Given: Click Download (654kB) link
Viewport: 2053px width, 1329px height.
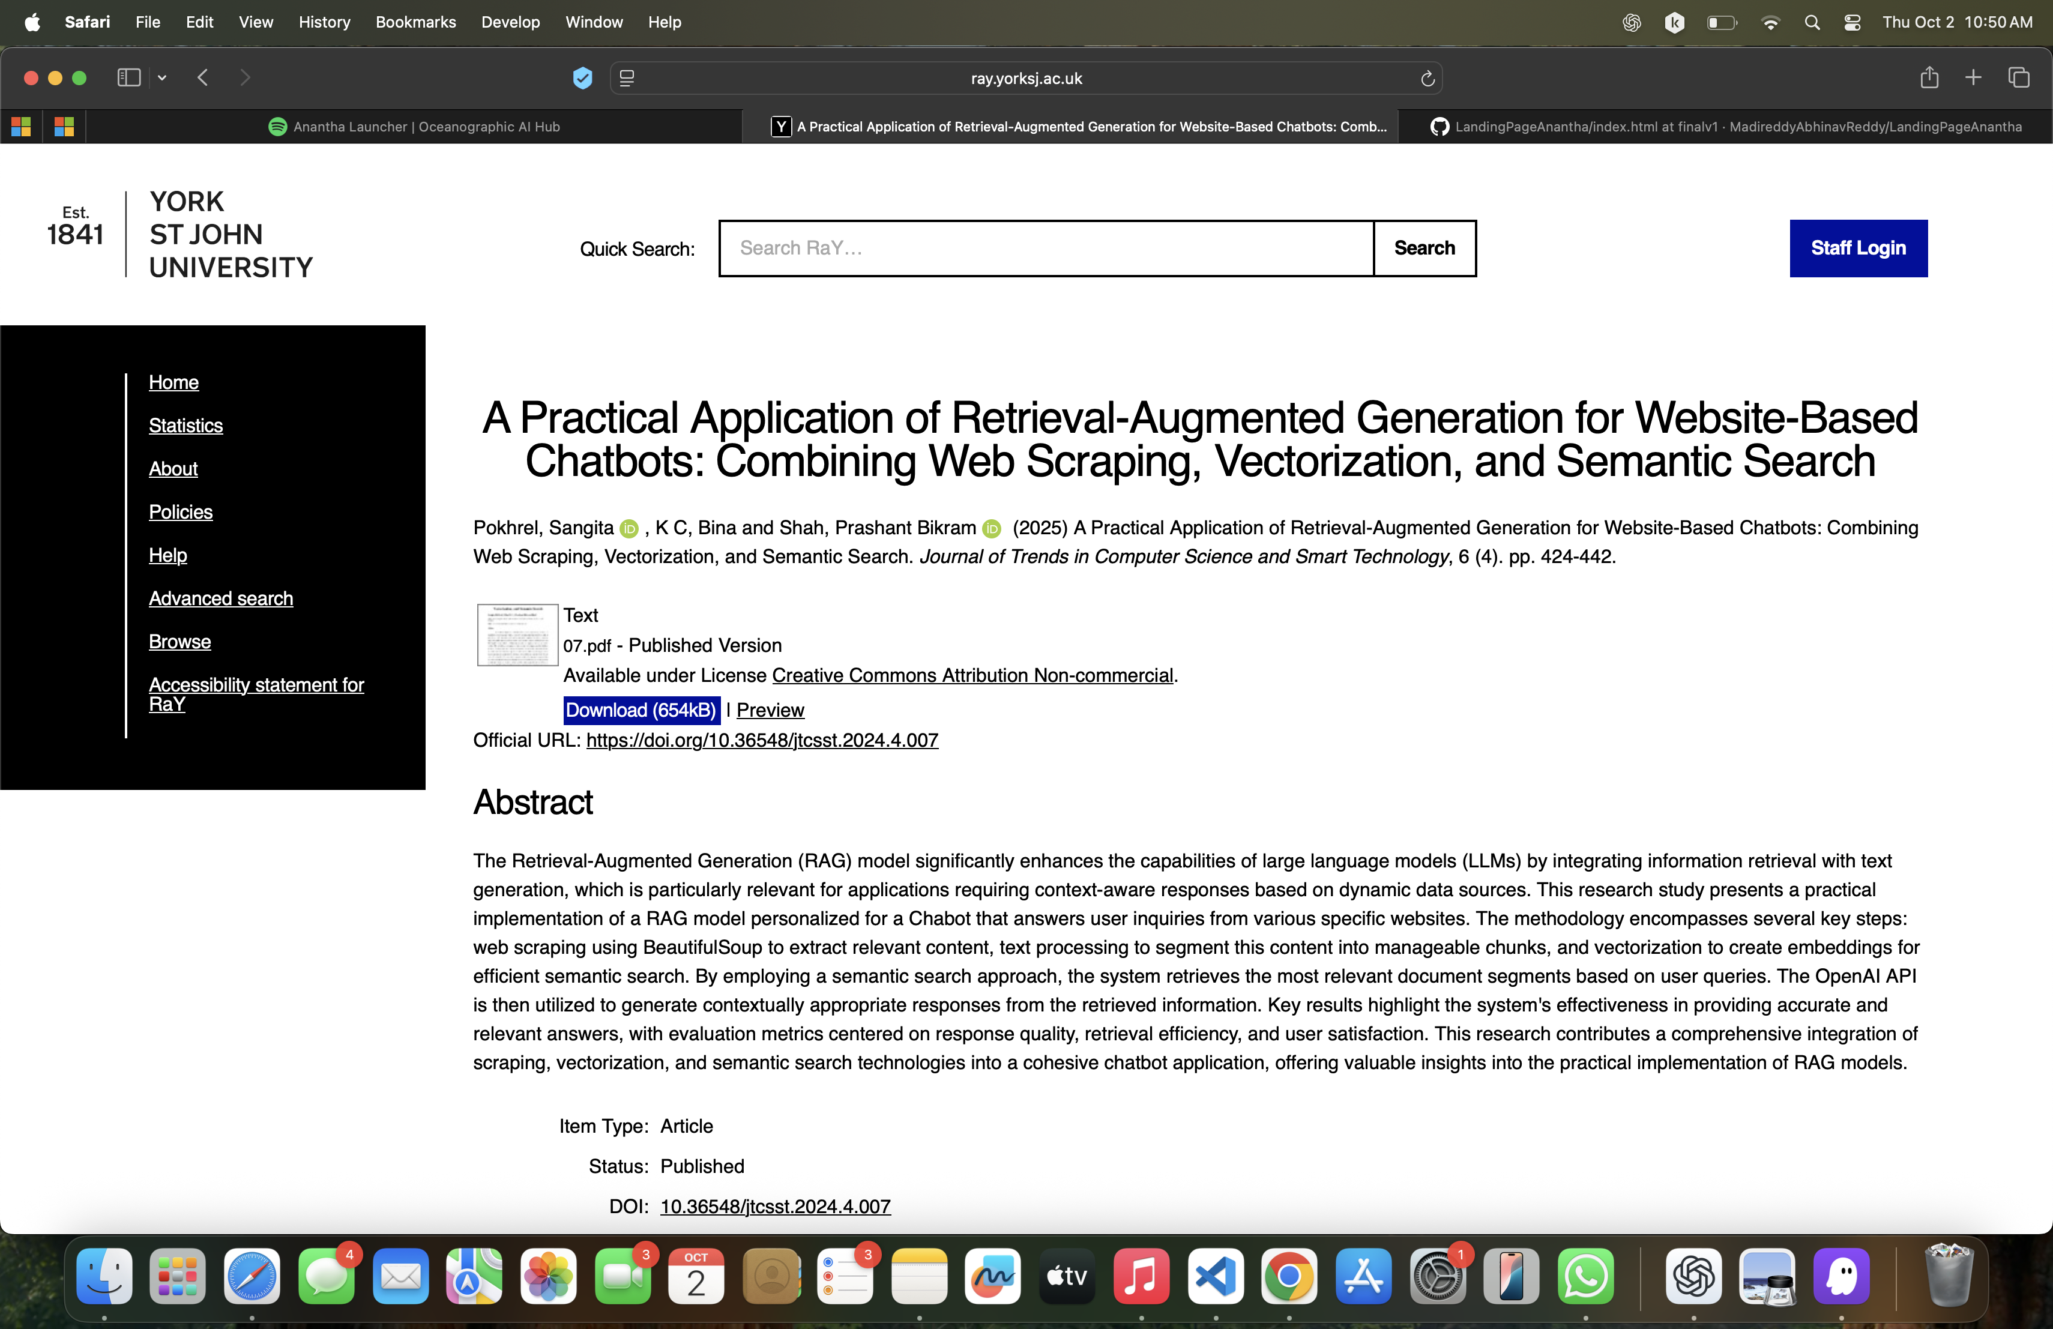Looking at the screenshot, I should tap(641, 710).
